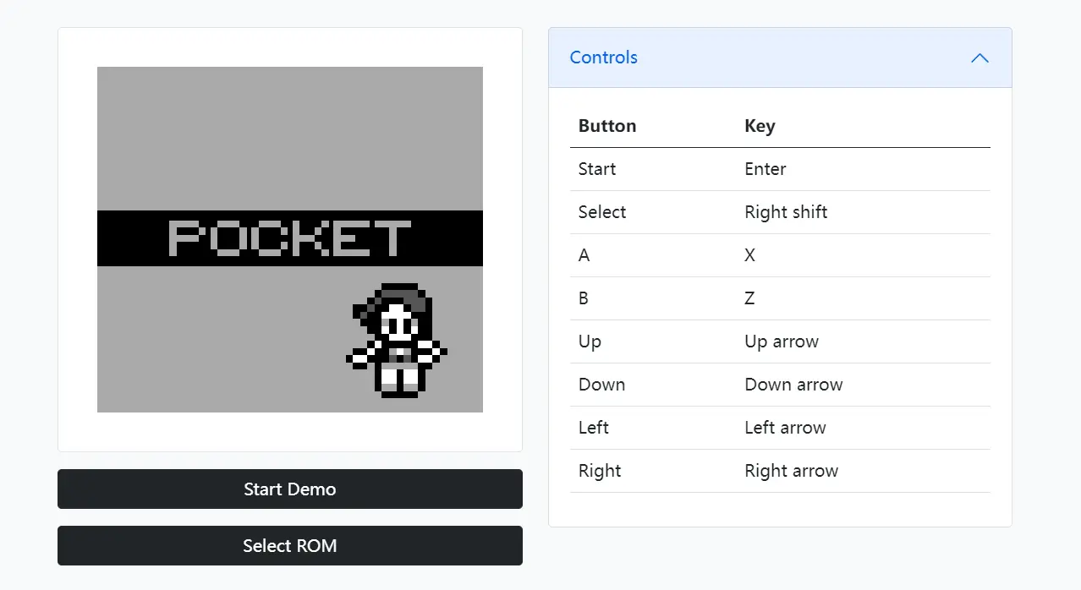Click the Enter key cell
The width and height of the screenshot is (1081, 590).
pyautogui.click(x=765, y=169)
